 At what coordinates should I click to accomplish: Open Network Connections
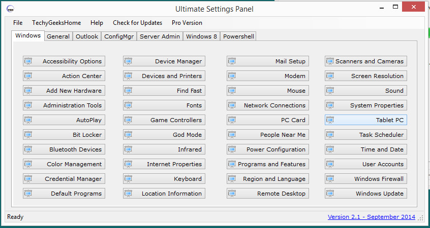(x=268, y=105)
